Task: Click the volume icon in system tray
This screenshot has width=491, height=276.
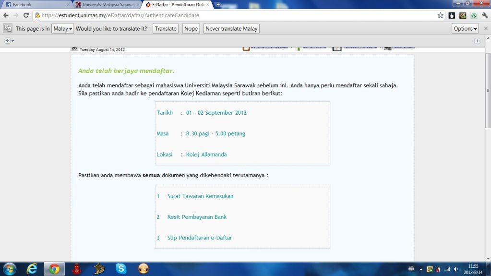Action: (x=455, y=269)
